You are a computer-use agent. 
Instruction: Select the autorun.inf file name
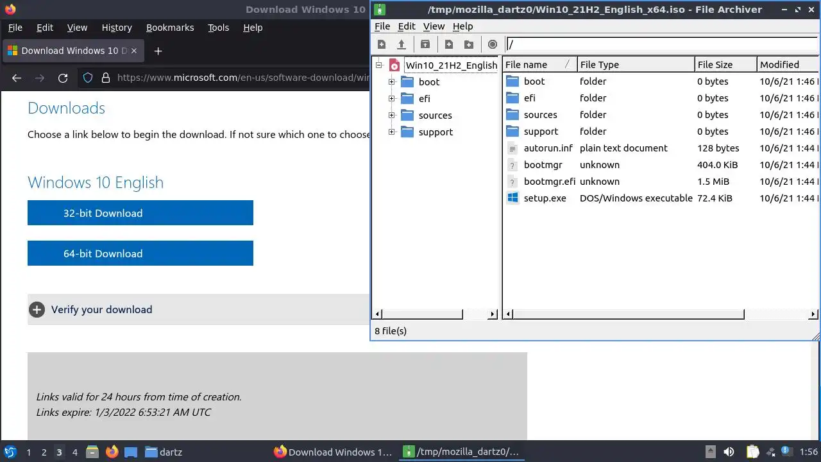tap(548, 148)
